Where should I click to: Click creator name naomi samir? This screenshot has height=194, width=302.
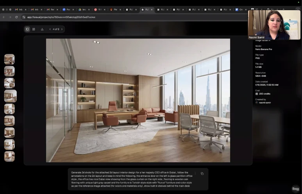[264, 102]
